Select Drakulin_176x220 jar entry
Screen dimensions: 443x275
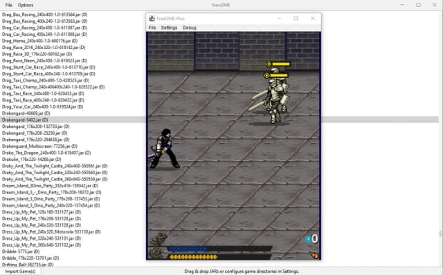(x=32, y=160)
